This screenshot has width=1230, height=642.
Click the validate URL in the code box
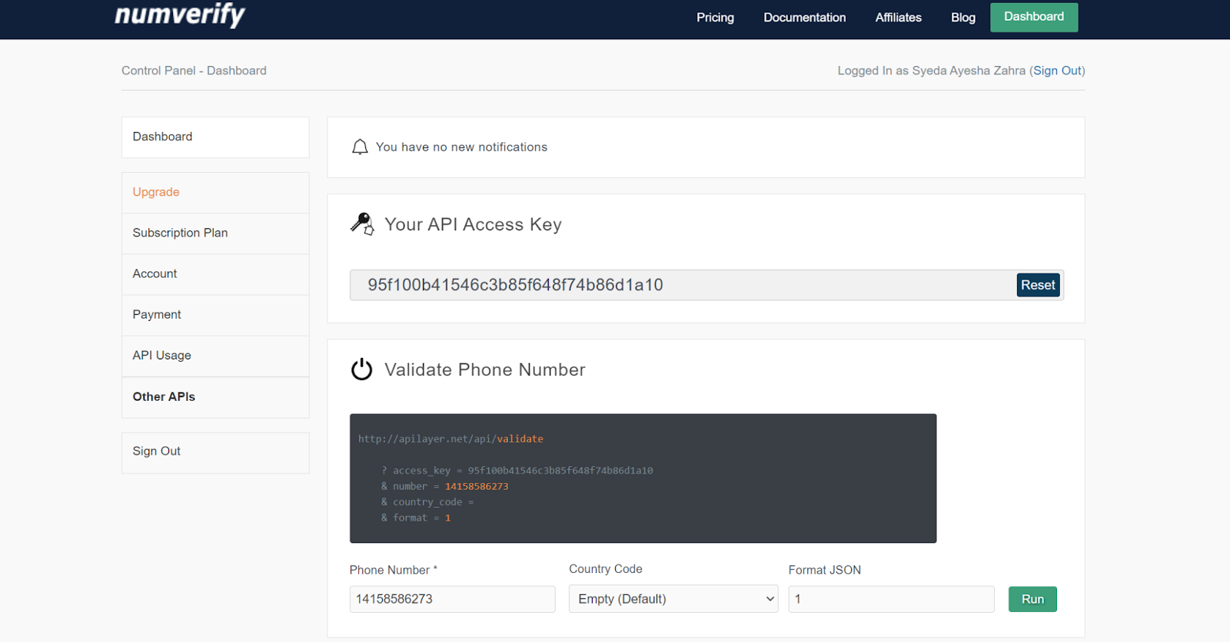tap(450, 438)
